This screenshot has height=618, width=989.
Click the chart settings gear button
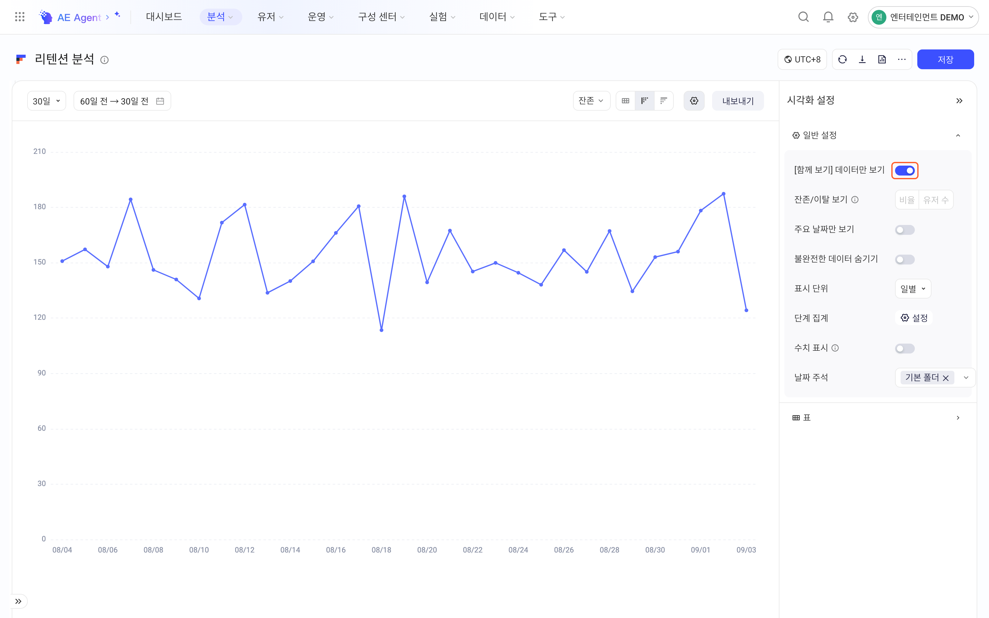(694, 100)
